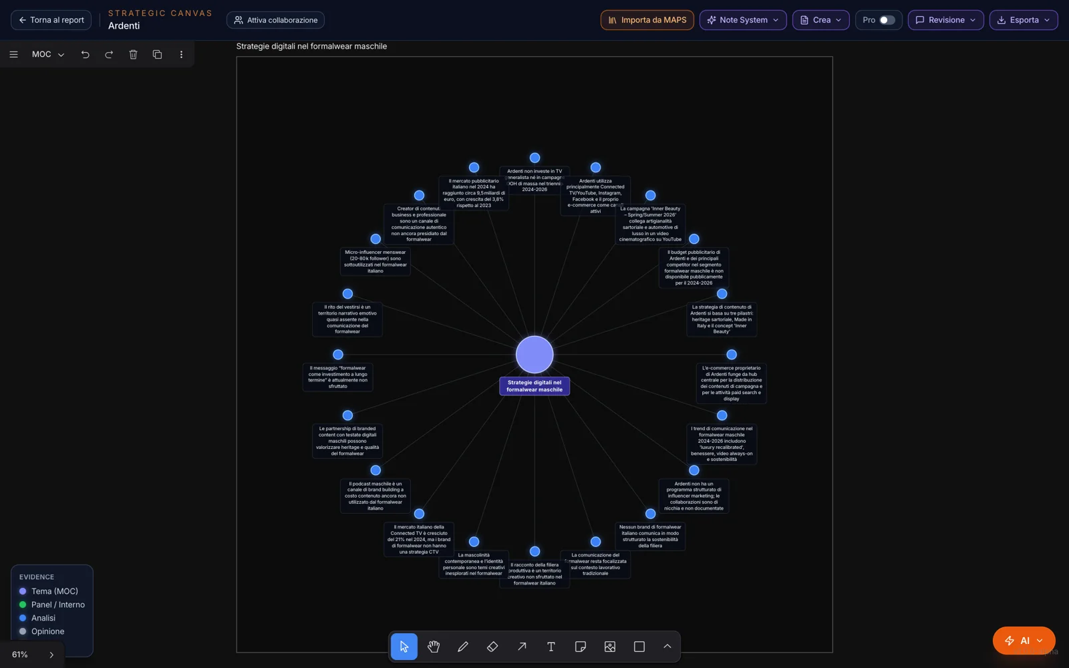Click Attiva collaborazione button

coord(275,20)
